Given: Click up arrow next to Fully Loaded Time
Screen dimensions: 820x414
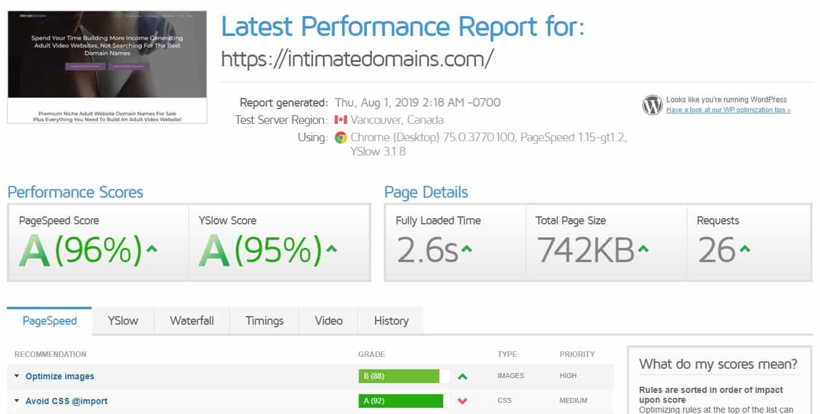Looking at the screenshot, I should pyautogui.click(x=467, y=250).
